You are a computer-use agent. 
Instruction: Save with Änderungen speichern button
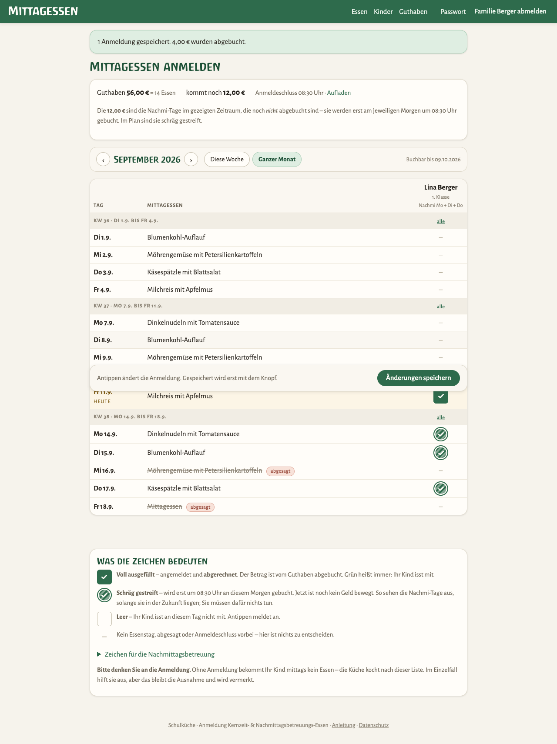click(419, 378)
